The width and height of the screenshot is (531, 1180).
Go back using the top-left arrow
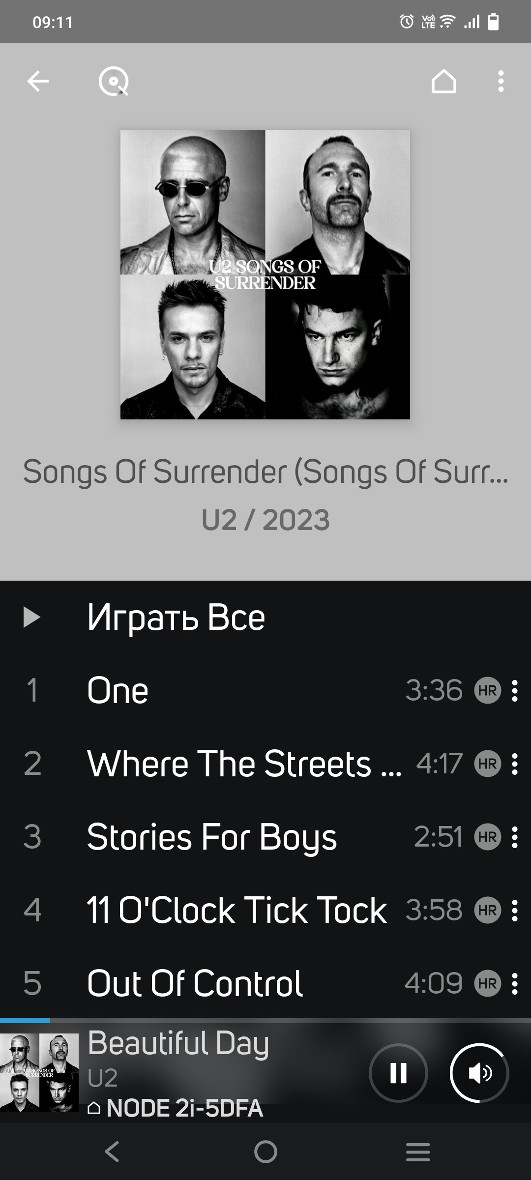coord(38,81)
